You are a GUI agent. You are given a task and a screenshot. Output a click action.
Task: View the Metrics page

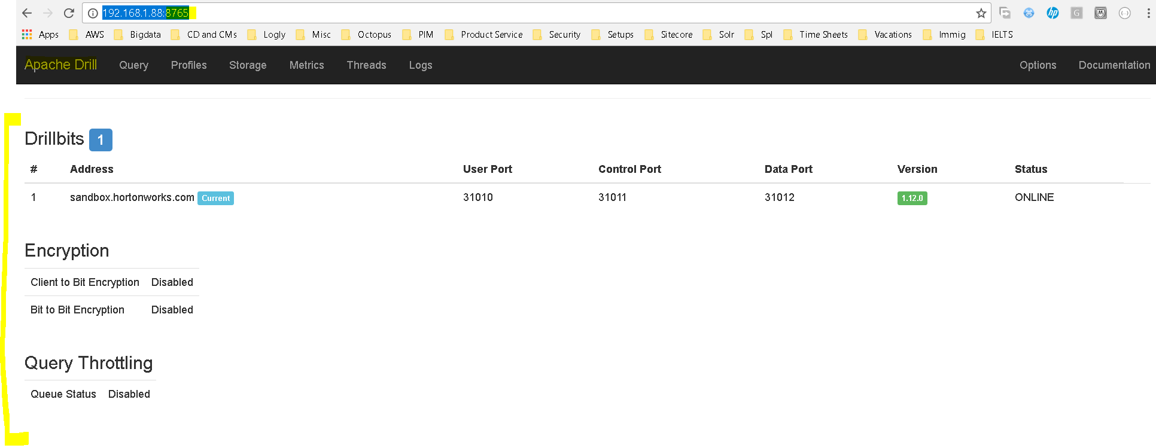307,65
